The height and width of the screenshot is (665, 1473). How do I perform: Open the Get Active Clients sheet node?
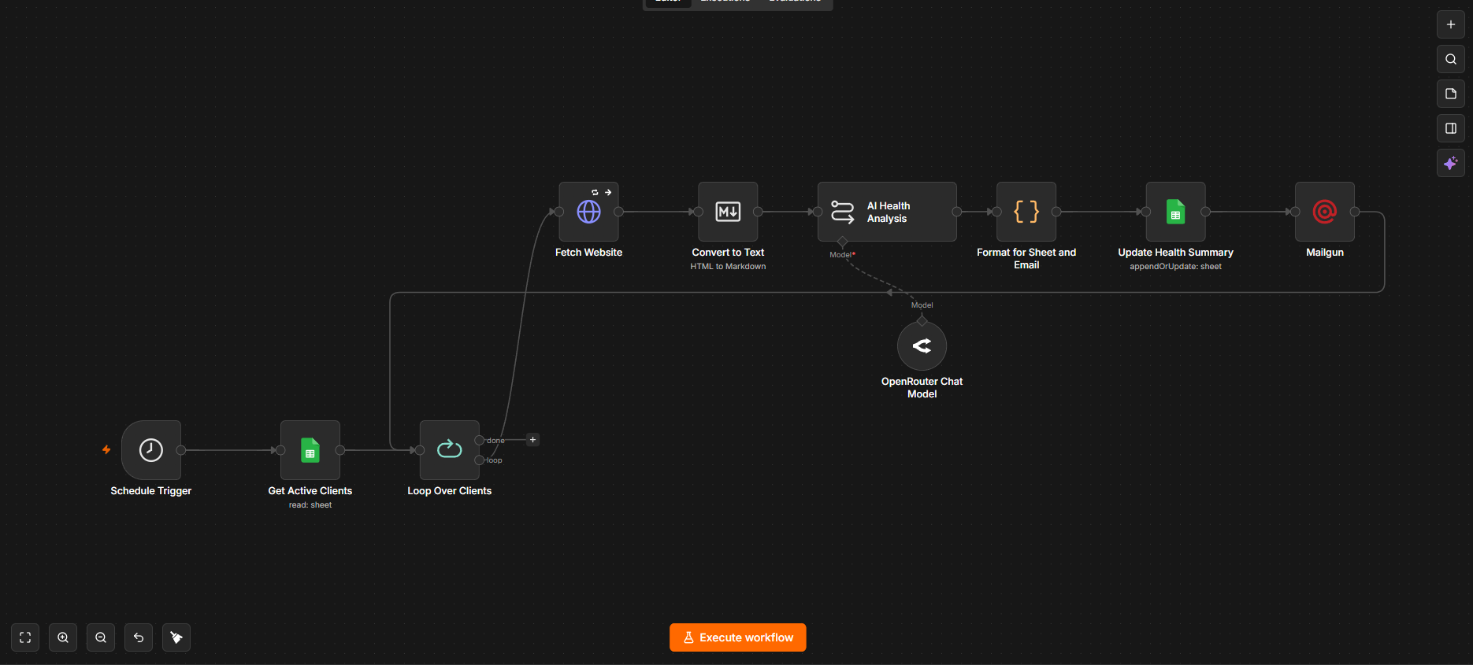point(310,450)
